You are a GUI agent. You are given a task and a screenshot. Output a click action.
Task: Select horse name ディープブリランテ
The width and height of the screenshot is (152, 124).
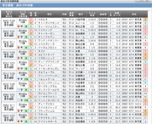point(49,62)
